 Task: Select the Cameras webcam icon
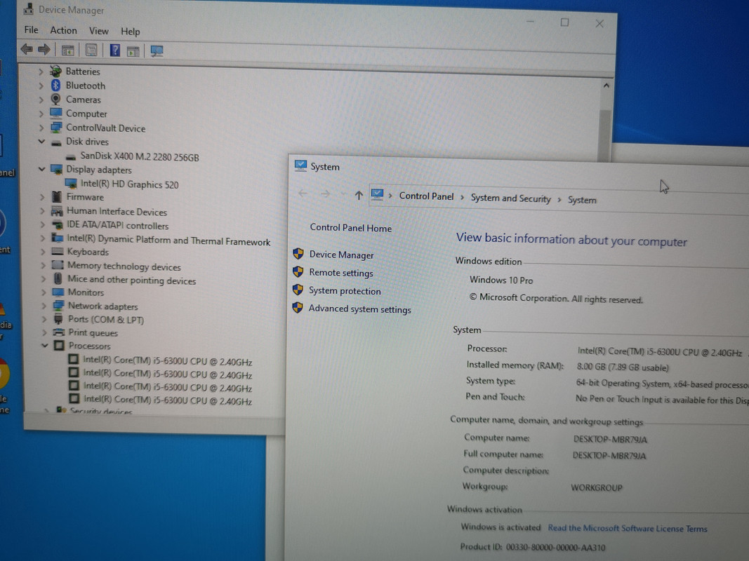(x=56, y=99)
